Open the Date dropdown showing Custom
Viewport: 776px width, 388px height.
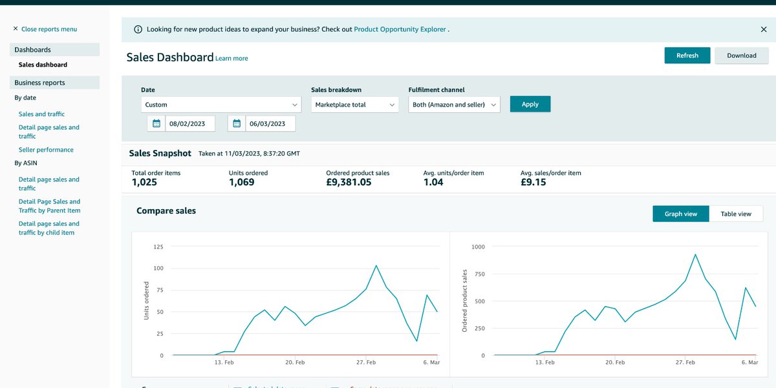(x=221, y=104)
